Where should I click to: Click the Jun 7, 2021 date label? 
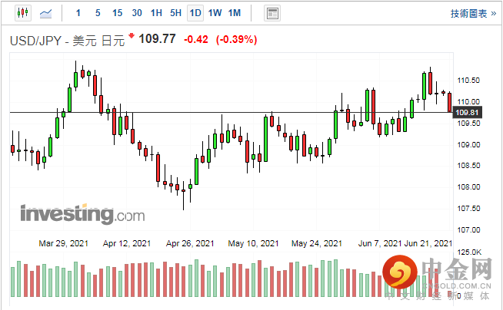point(380,243)
